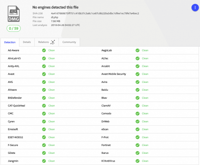Click the green check icon for BitDefender

44,98
